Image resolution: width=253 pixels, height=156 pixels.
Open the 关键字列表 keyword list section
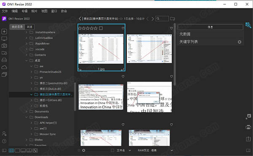point(188,42)
